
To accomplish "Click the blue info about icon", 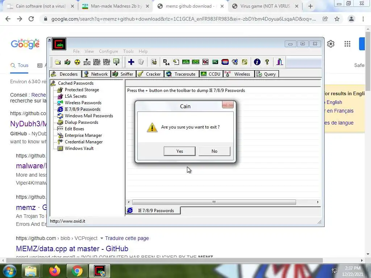I will click(257, 62).
